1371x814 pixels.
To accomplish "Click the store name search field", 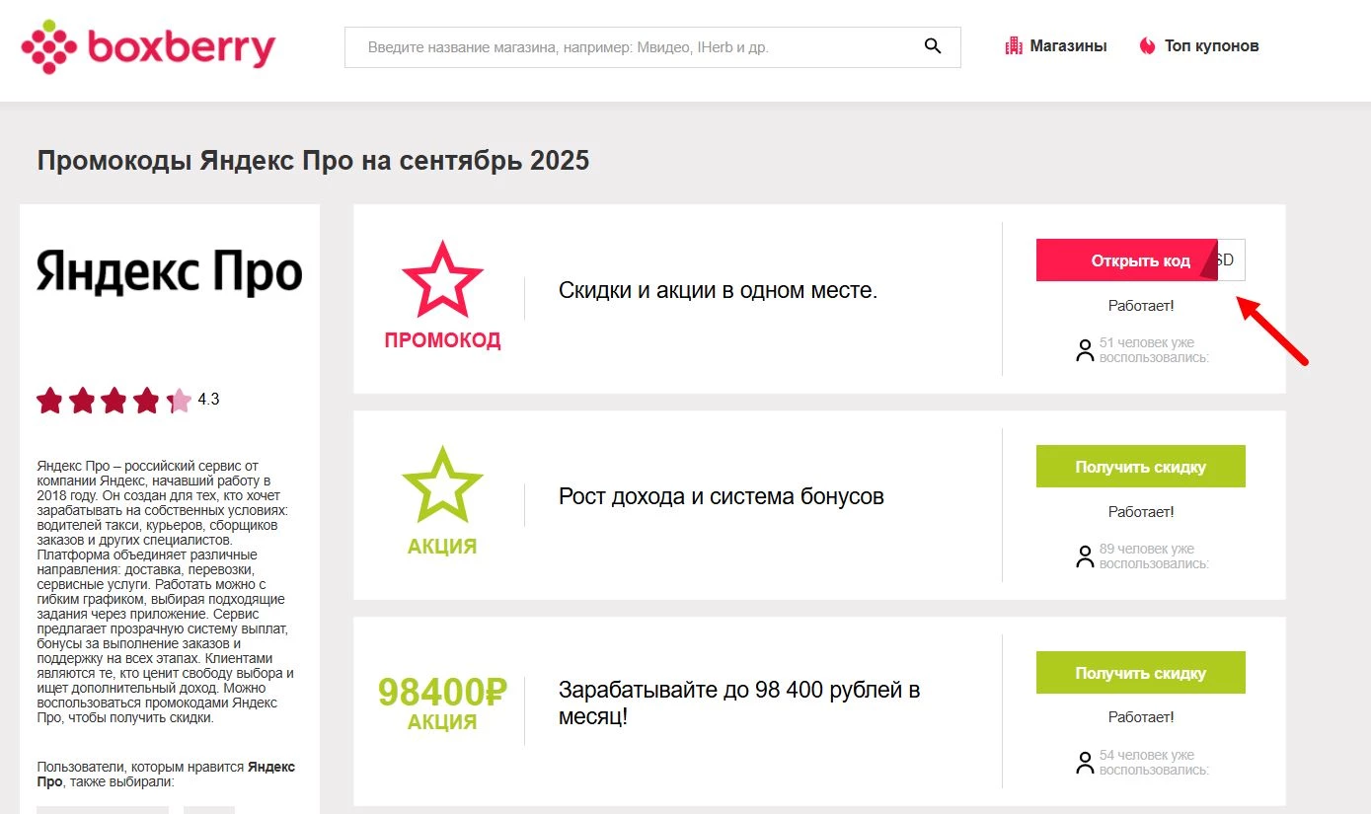I will (x=632, y=45).
